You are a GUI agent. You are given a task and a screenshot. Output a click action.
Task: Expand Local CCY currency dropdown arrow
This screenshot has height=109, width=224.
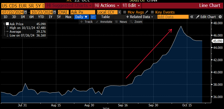click(x=120, y=12)
